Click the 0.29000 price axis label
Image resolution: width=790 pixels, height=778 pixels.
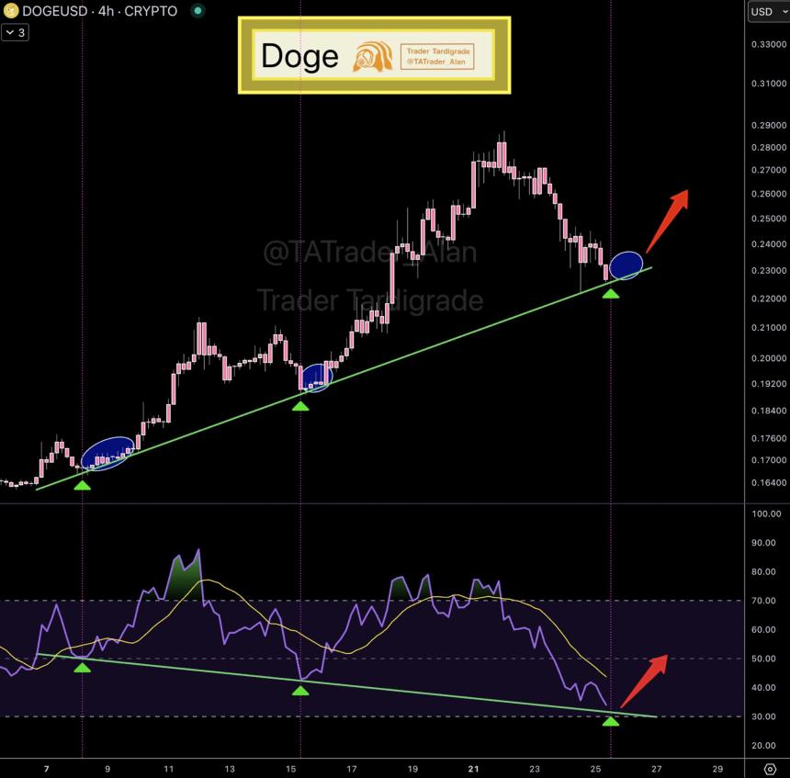[x=767, y=125]
